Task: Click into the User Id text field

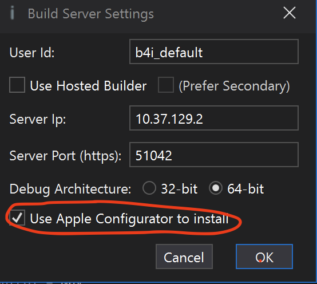Action: click(214, 52)
